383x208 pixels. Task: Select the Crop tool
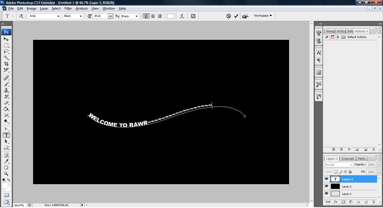[x=6, y=64]
